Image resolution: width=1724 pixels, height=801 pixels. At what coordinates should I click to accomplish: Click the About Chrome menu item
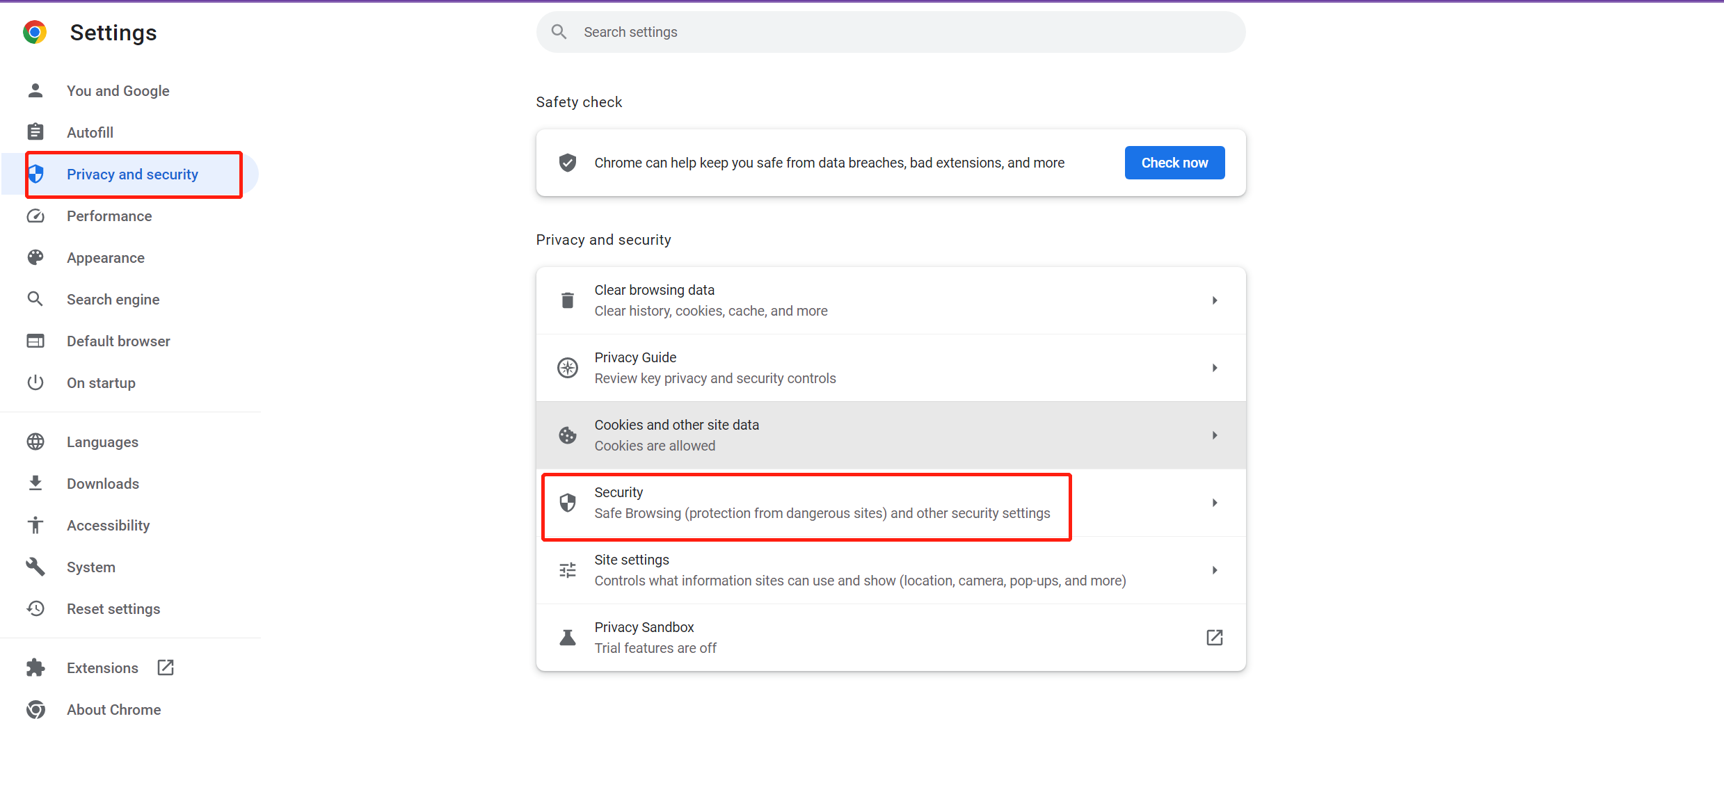click(x=112, y=709)
